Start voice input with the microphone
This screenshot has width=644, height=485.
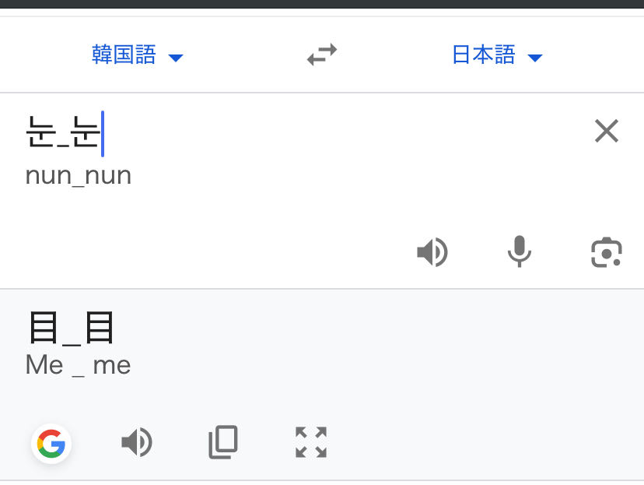(x=519, y=252)
